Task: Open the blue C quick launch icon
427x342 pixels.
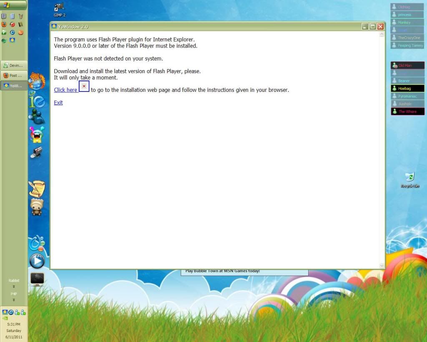Action: 12,33
